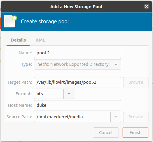Click the Target Path label
The height and width of the screenshot is (142, 153).
click(x=20, y=82)
